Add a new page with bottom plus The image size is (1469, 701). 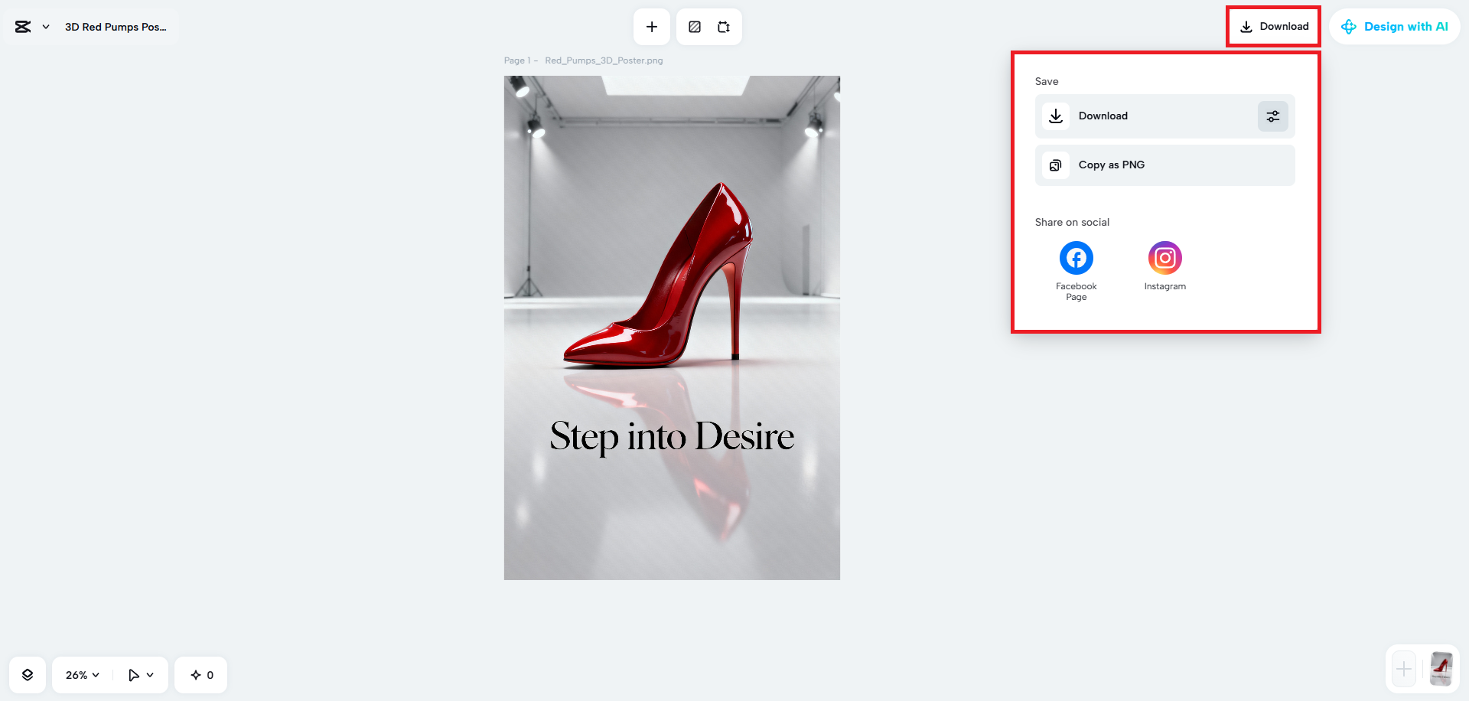[1404, 670]
